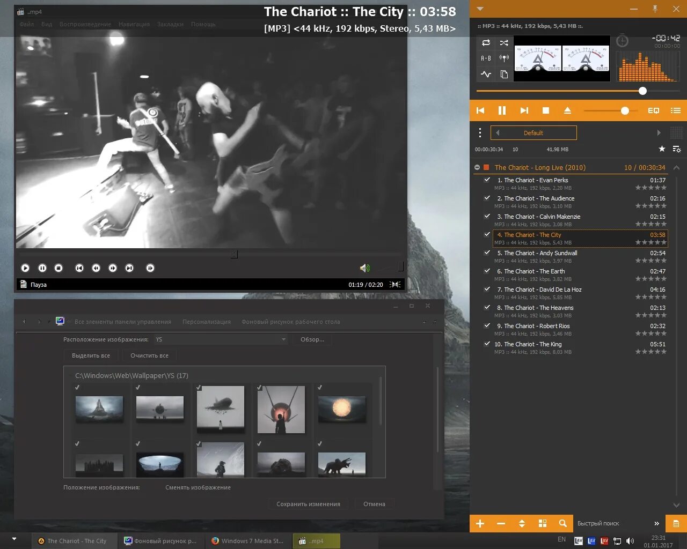Click the copy/pages icon in AIMP

pyautogui.click(x=504, y=75)
